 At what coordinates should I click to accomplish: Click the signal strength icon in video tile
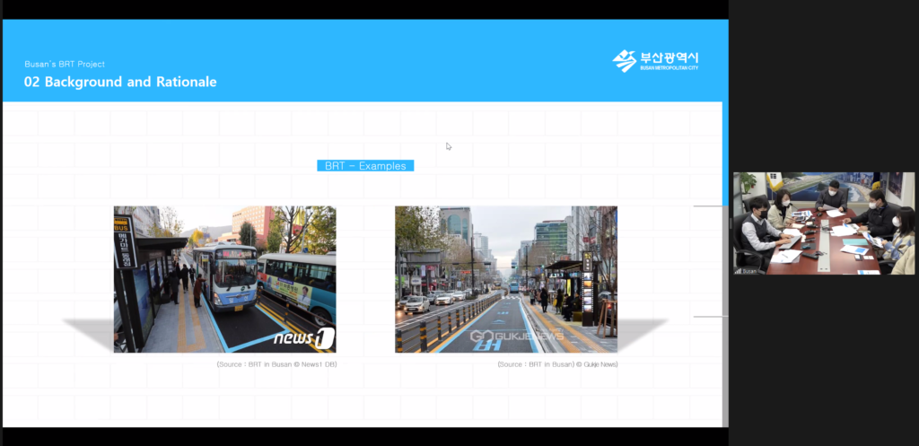(x=740, y=269)
